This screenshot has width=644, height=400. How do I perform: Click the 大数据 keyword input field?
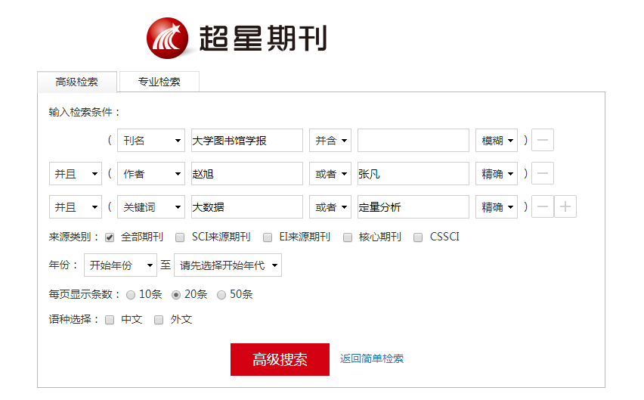click(x=247, y=207)
